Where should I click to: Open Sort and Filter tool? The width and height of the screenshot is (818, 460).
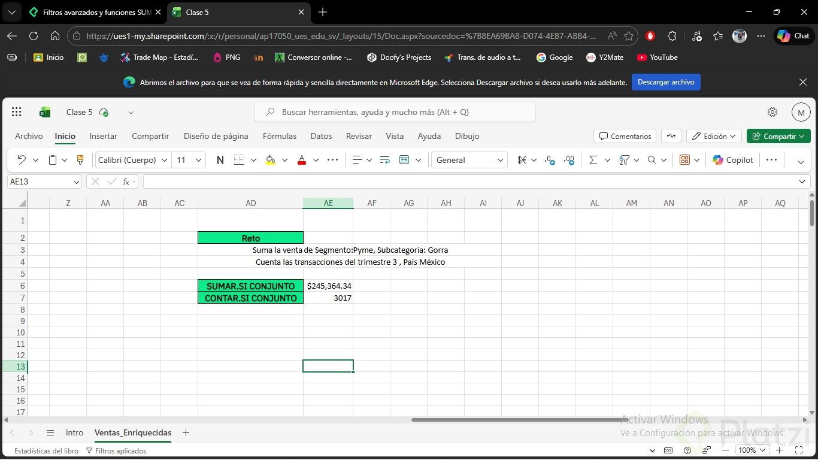pyautogui.click(x=625, y=160)
